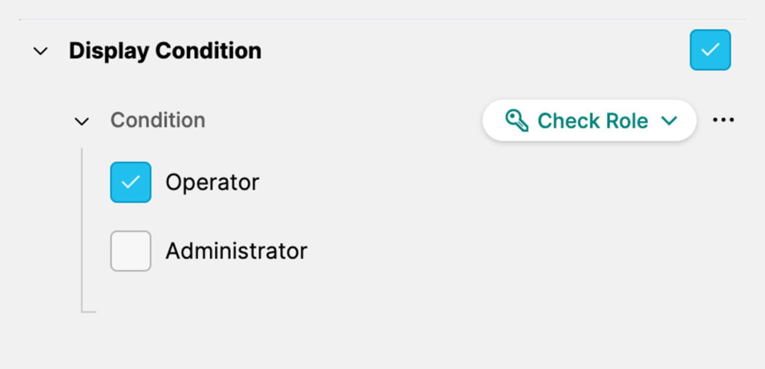Image resolution: width=765 pixels, height=369 pixels.
Task: Collapse the Condition tree chevron
Action: click(82, 122)
